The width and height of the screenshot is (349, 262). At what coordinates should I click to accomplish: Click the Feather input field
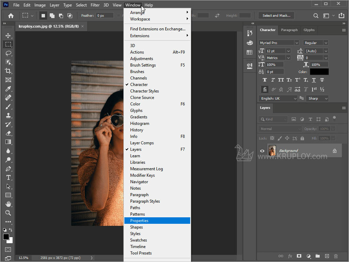(105, 15)
